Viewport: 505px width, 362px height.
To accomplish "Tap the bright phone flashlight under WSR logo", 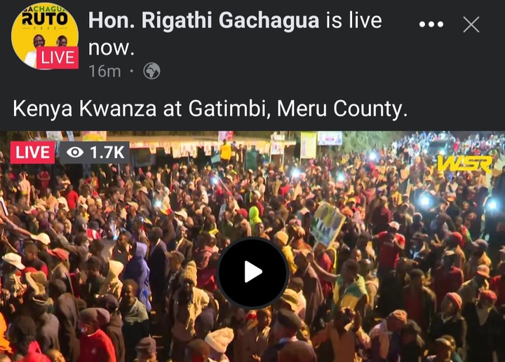I will pyautogui.click(x=425, y=200).
